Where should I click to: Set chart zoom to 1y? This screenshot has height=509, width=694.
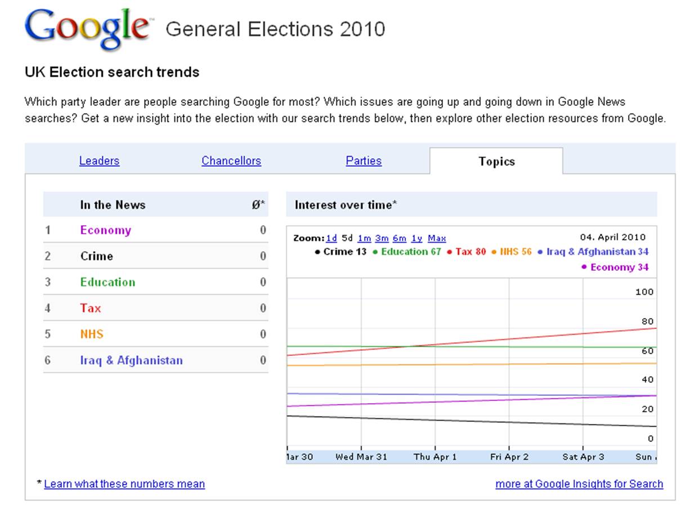click(417, 238)
